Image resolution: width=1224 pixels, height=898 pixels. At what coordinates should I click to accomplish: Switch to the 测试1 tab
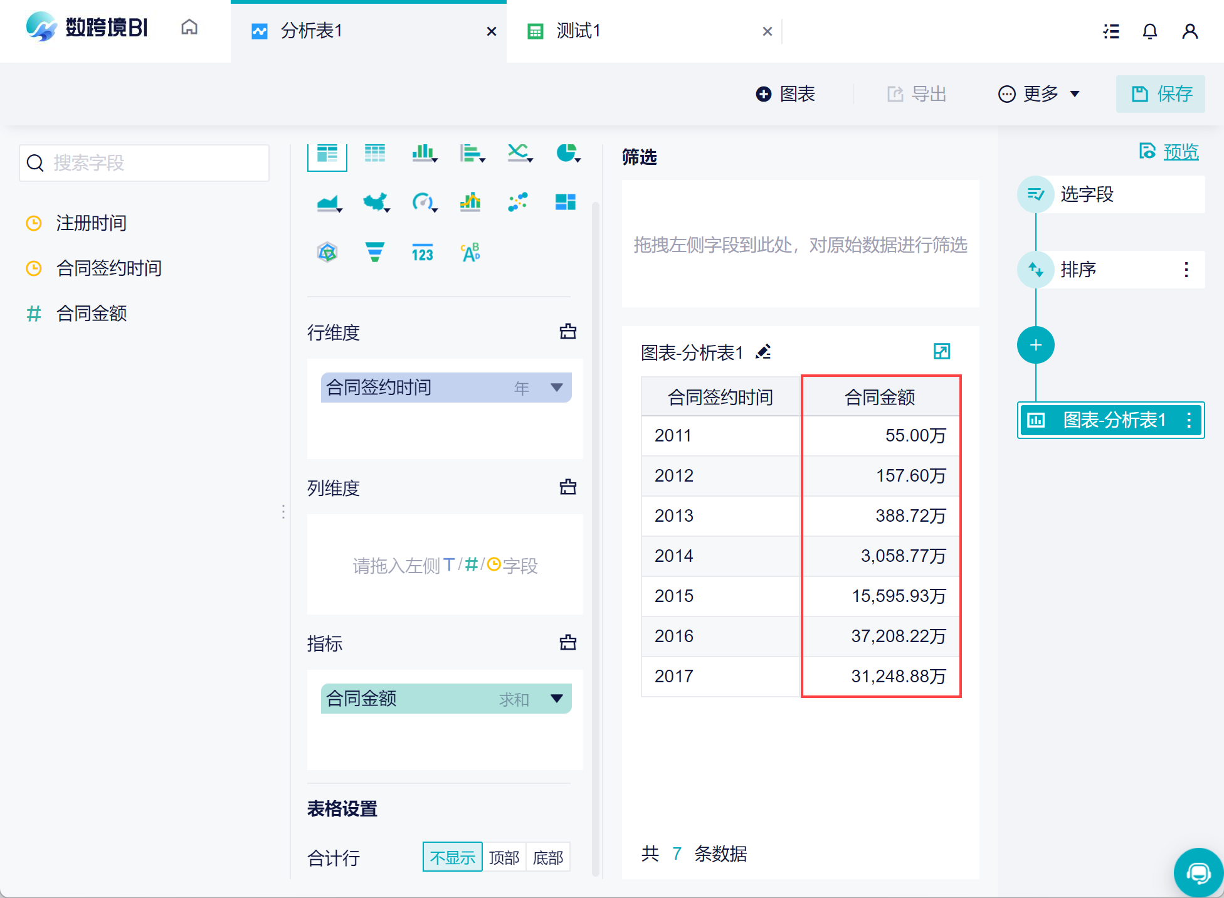tap(578, 31)
